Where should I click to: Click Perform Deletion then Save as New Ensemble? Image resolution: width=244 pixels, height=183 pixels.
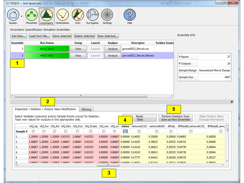coord(175,117)
